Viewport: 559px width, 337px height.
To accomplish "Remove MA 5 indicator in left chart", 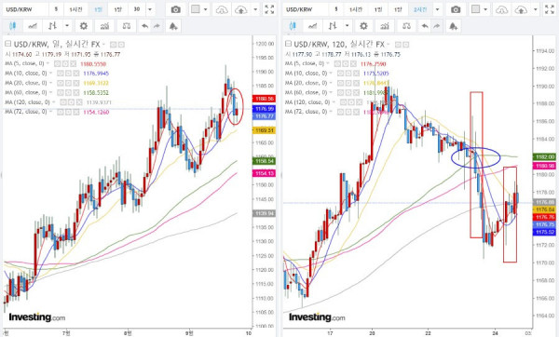I will 73,63.
